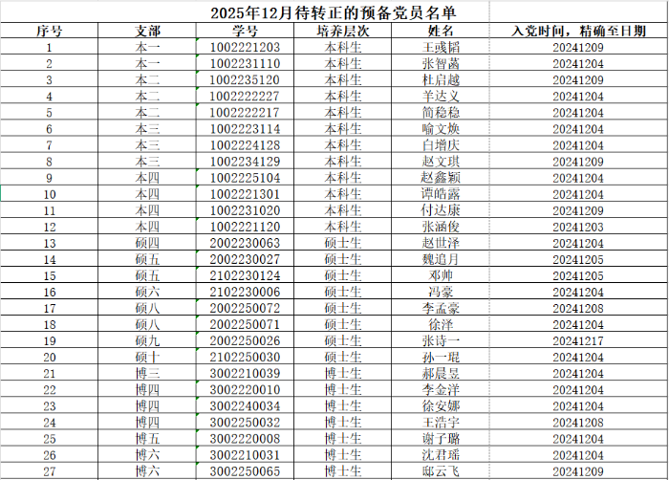Viewport: 669px width, 480px height.
Task: Click the "入党时间，精确至日期" header cell
Action: tap(578, 31)
